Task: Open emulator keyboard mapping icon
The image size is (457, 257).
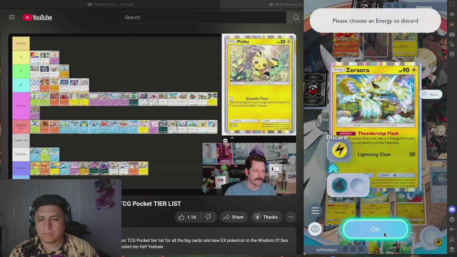Action: coord(452,24)
